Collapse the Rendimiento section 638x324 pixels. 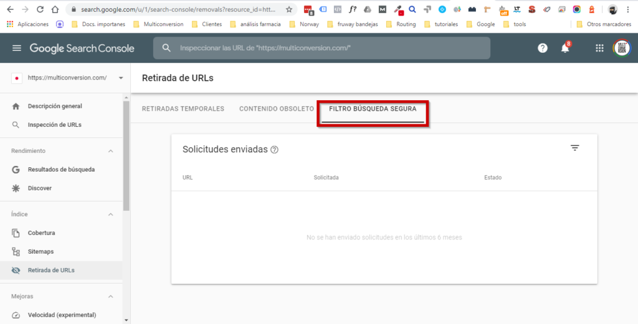click(x=111, y=151)
